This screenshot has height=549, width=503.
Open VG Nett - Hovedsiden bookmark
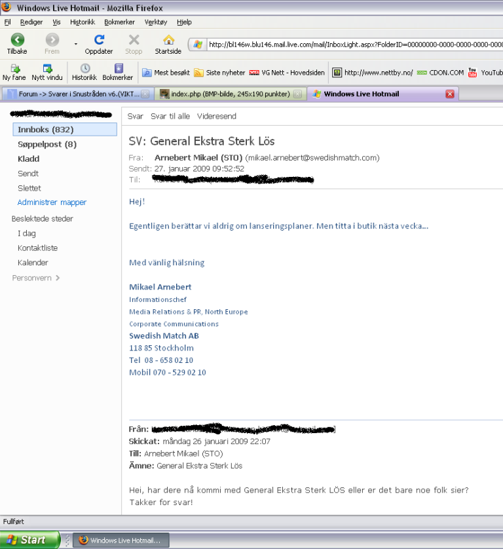pyautogui.click(x=287, y=73)
